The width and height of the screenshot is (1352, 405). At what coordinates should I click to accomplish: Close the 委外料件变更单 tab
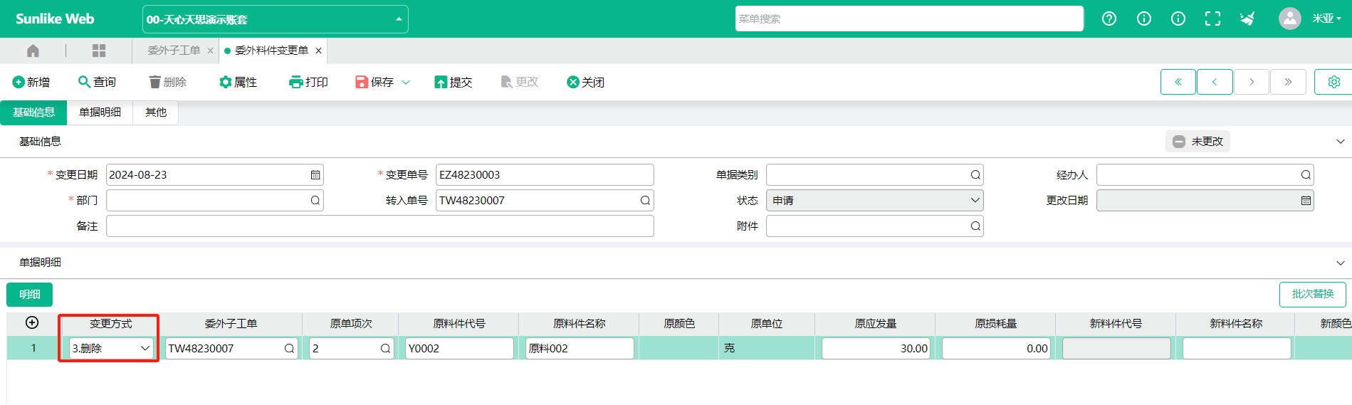(318, 51)
